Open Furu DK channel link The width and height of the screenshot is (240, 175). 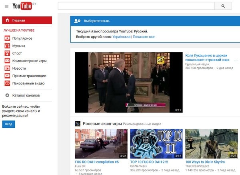click(x=80, y=166)
